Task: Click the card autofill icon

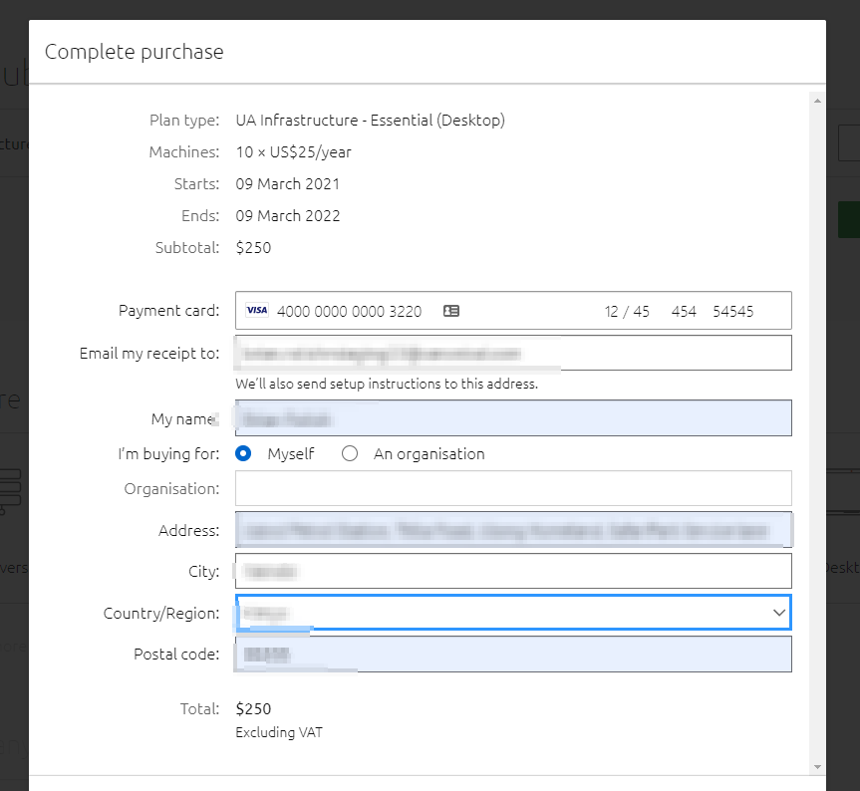Action: 450,311
